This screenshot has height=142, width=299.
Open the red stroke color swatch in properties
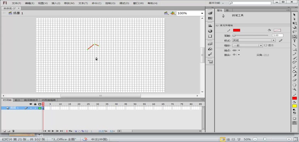[x=237, y=30]
